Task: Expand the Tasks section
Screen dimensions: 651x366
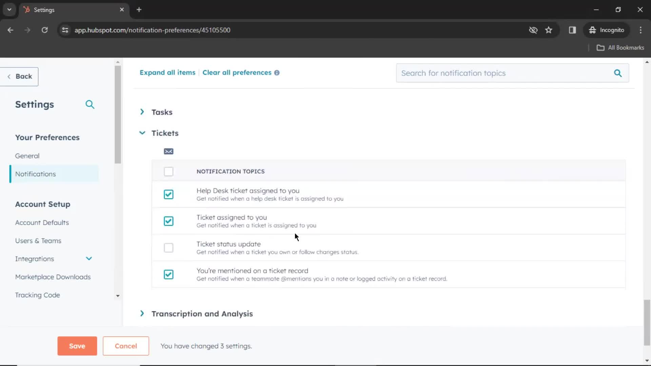Action: [142, 112]
